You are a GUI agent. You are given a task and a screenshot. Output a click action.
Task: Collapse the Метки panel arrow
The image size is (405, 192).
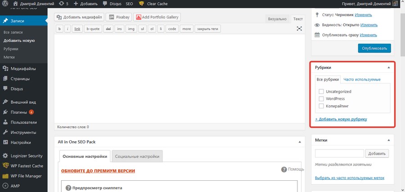[389, 140]
